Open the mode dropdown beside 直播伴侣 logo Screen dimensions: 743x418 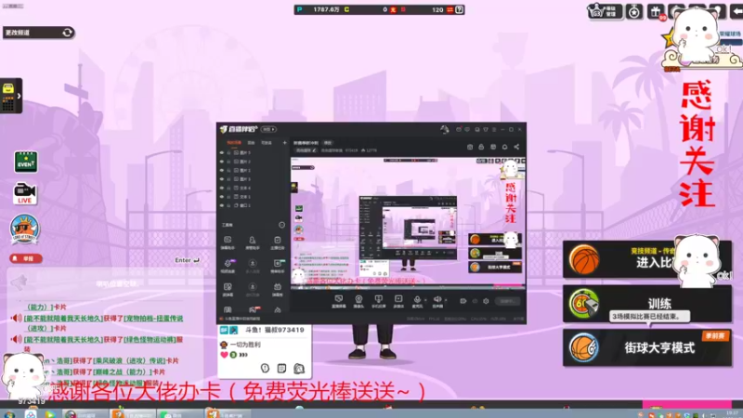tap(269, 129)
